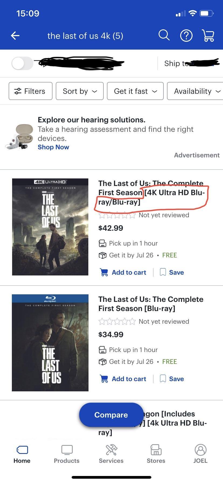Toggle the store pickup switch
223x483 pixels.
point(22,64)
